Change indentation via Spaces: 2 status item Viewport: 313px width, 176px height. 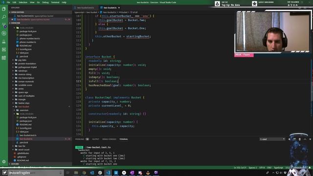[x=253, y=168]
